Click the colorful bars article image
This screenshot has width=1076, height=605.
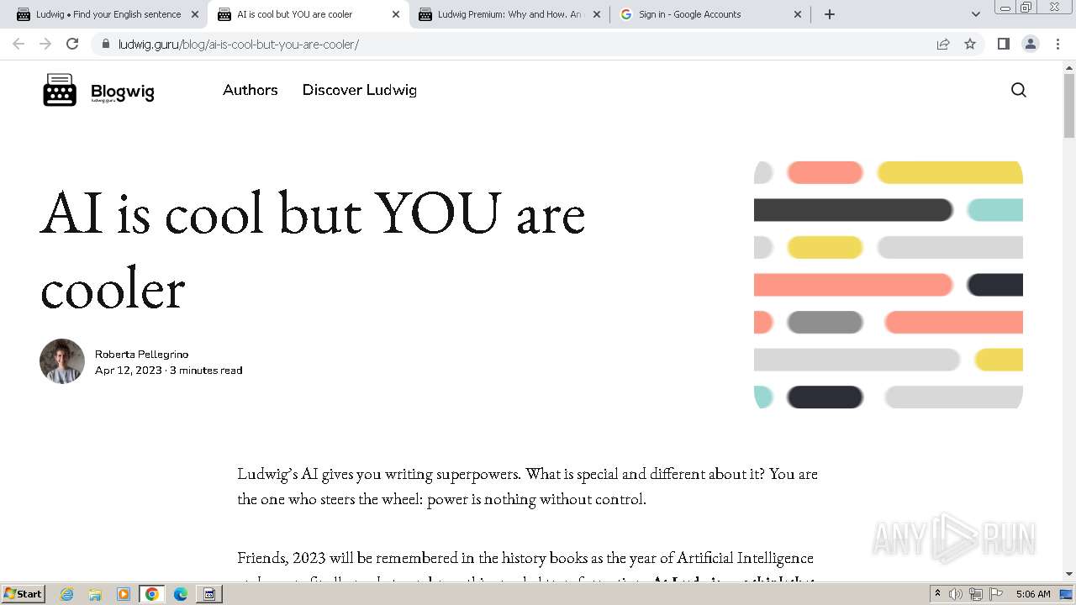(x=889, y=285)
